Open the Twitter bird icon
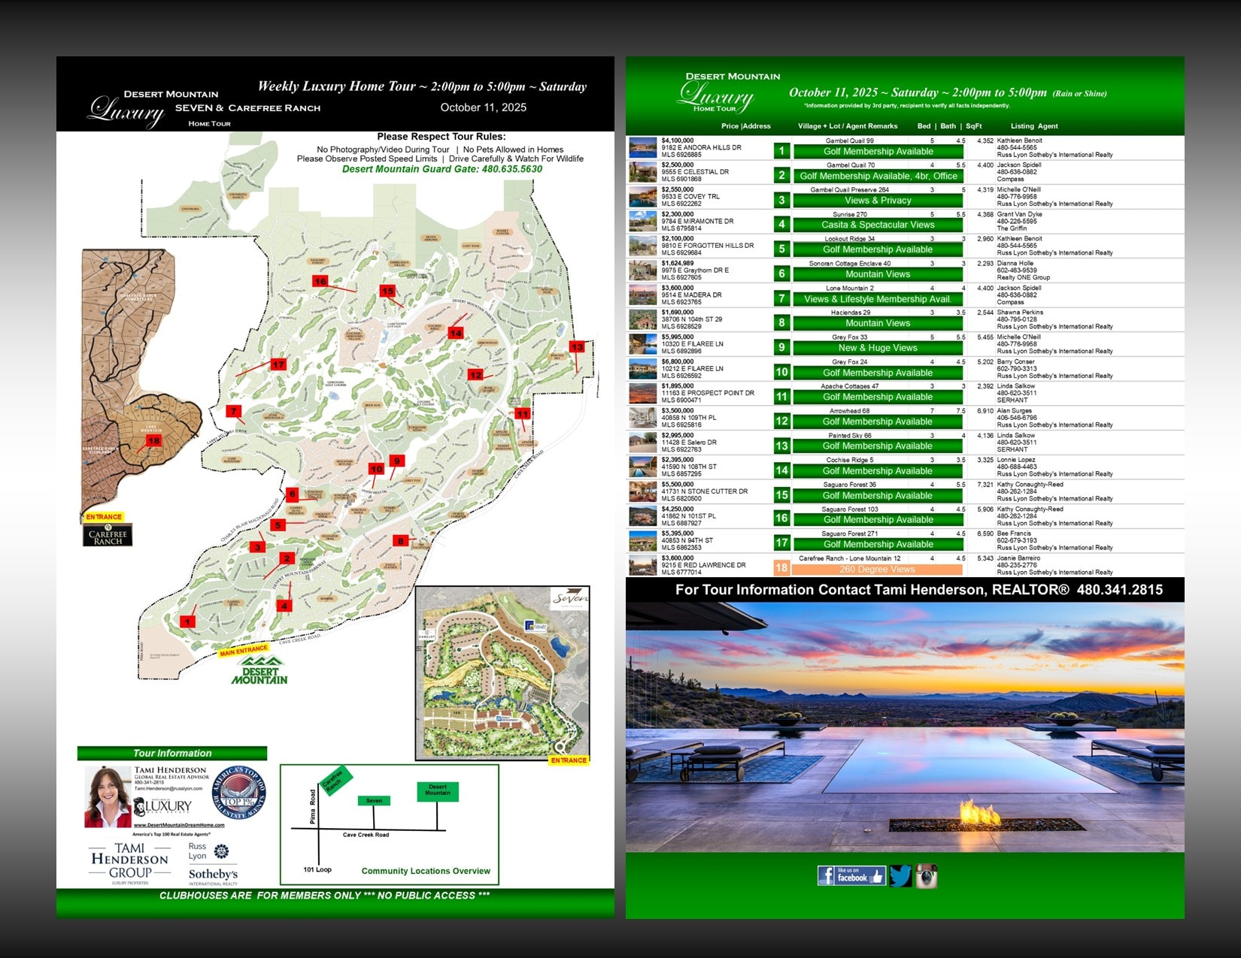Image resolution: width=1241 pixels, height=958 pixels. point(900,876)
